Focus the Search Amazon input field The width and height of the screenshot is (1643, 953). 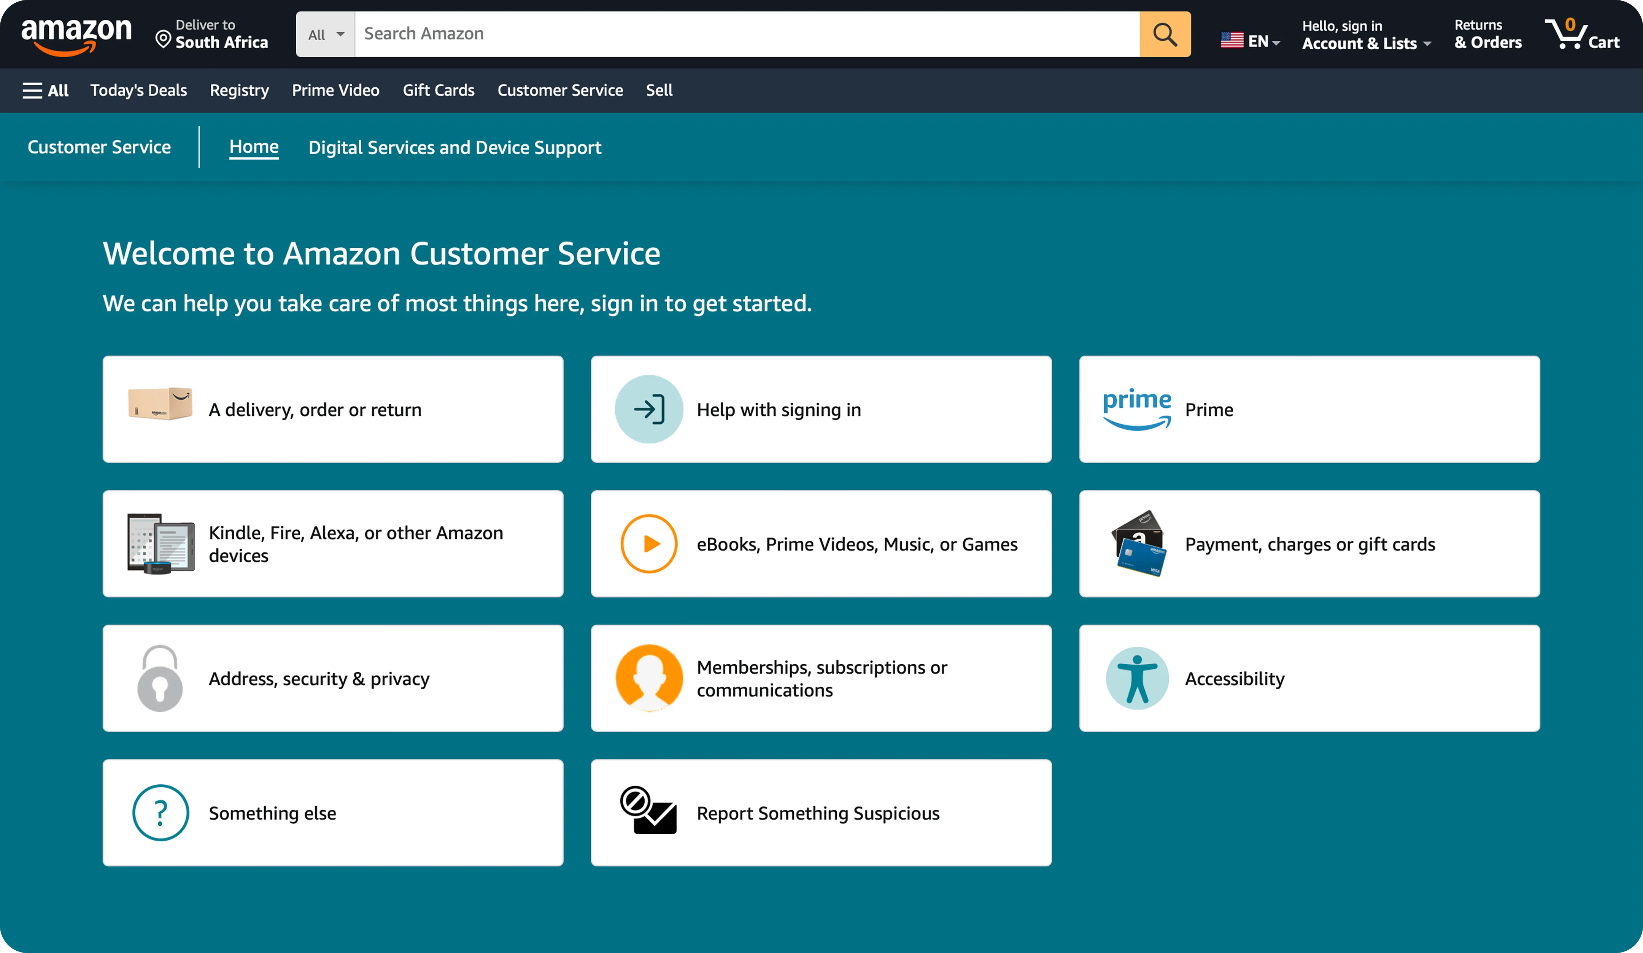(747, 34)
